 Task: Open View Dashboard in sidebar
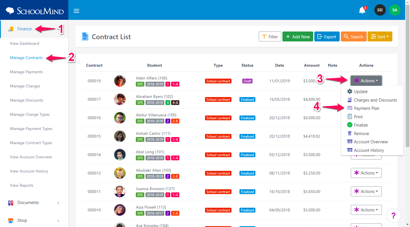(x=24, y=43)
